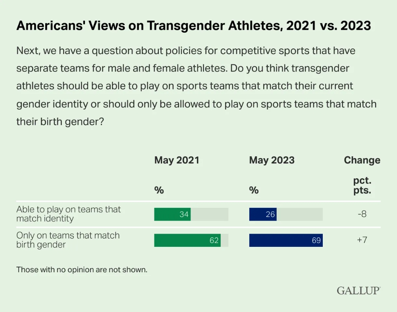Click the navy bar showing 69

pyautogui.click(x=286, y=240)
